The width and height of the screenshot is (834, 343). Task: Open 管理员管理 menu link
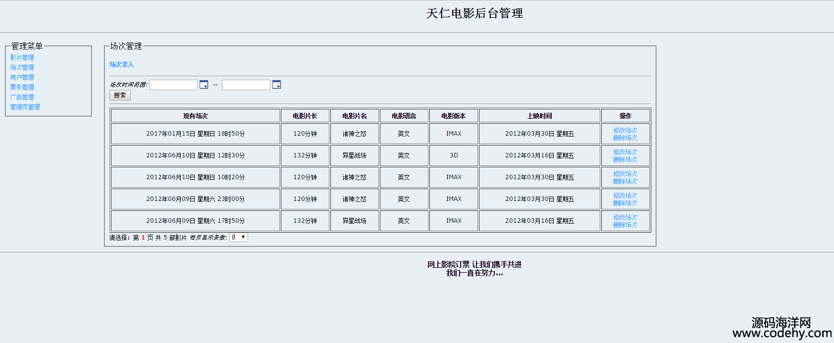pyautogui.click(x=25, y=107)
